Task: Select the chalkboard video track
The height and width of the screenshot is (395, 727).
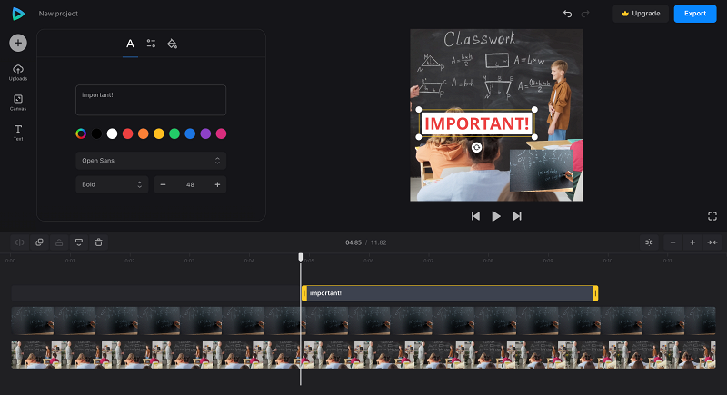Action: pyautogui.click(x=363, y=321)
